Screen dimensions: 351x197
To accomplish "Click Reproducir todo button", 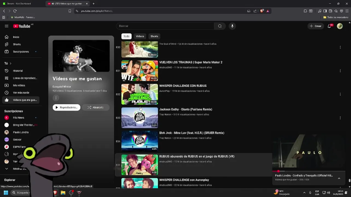I will 66,108.
